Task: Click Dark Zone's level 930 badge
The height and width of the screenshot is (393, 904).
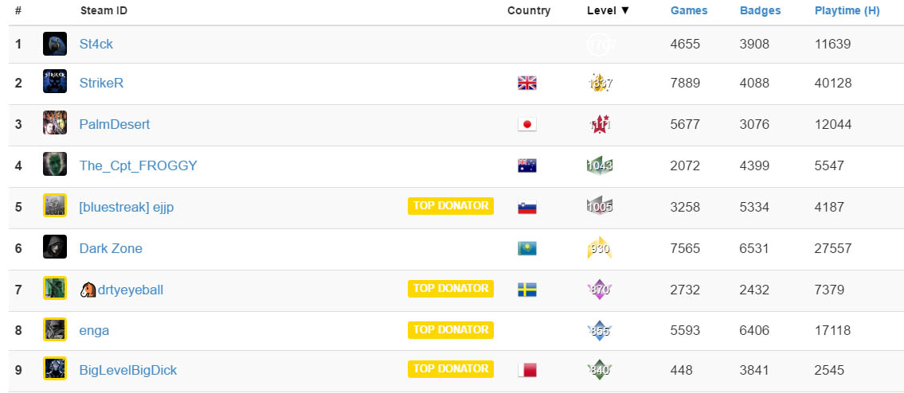Action: pos(599,248)
